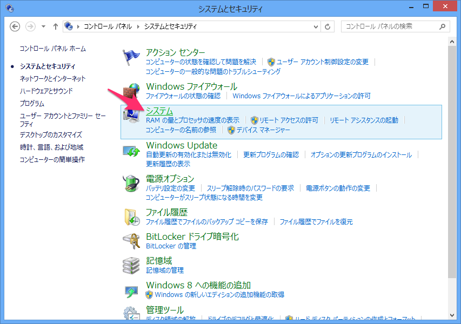This screenshot has height=324, width=461.
Task: Open the recent locations dropdown arrow
Action: tap(44, 26)
